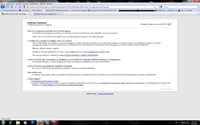Viewport: 200px width, 125px height.
Task: Click the 'Updated 23 hours ago' text
Action: (166, 89)
